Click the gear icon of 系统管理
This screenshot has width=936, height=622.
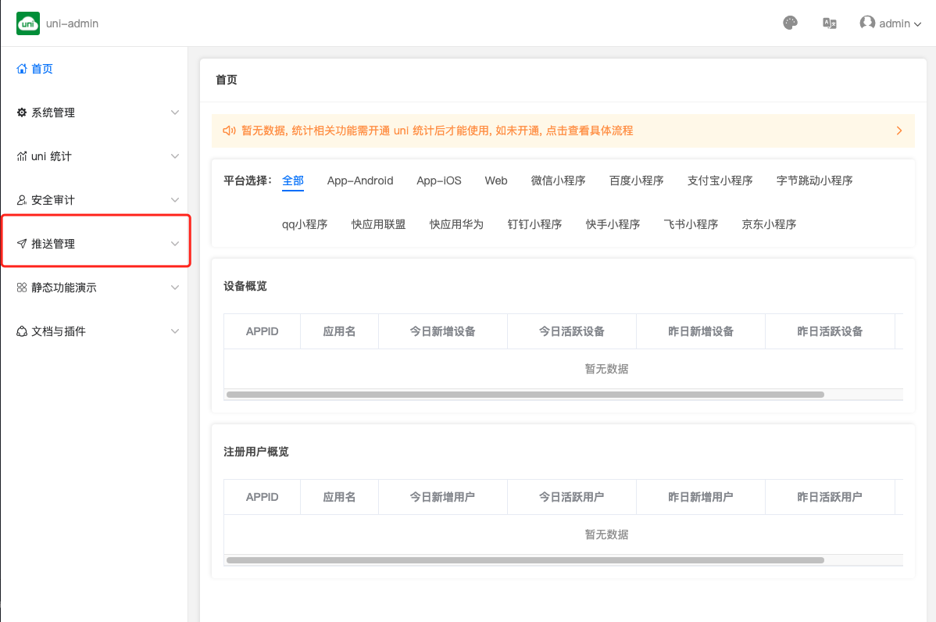[x=22, y=113]
